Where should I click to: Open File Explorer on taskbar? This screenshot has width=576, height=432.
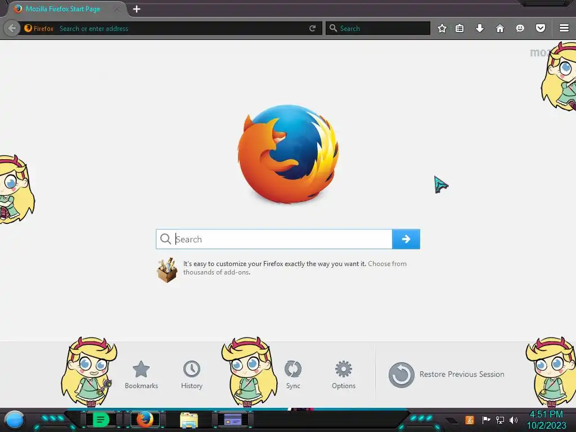(189, 420)
